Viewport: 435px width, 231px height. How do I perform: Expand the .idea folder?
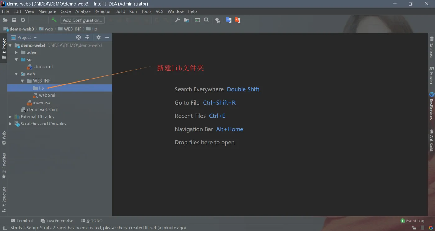[x=16, y=52]
